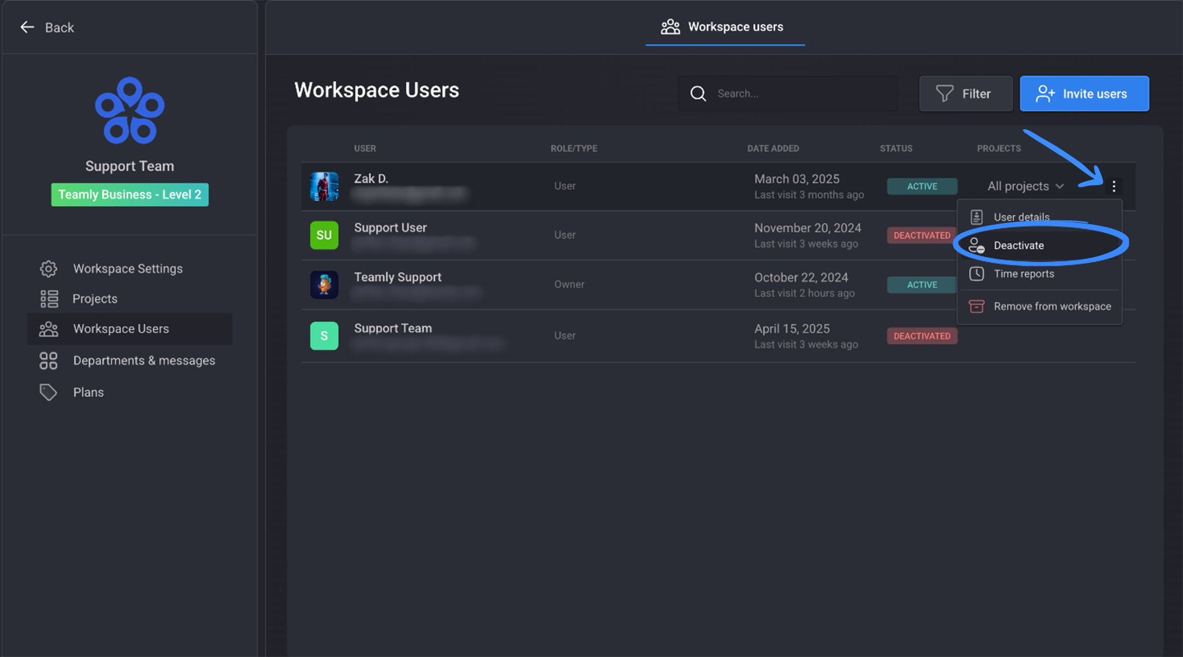Click Last visit 3 months ago text
1183x657 pixels.
809,195
